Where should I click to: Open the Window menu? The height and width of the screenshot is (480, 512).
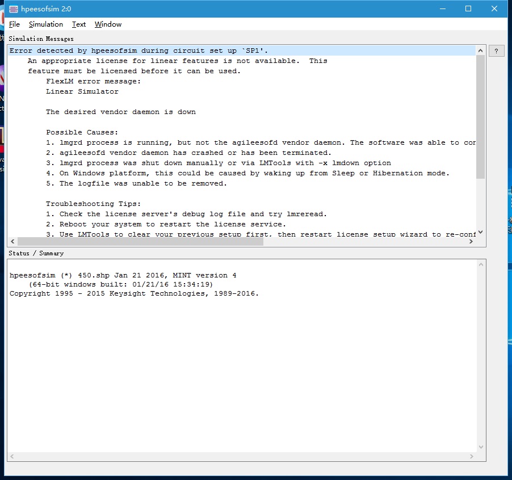[x=108, y=24]
